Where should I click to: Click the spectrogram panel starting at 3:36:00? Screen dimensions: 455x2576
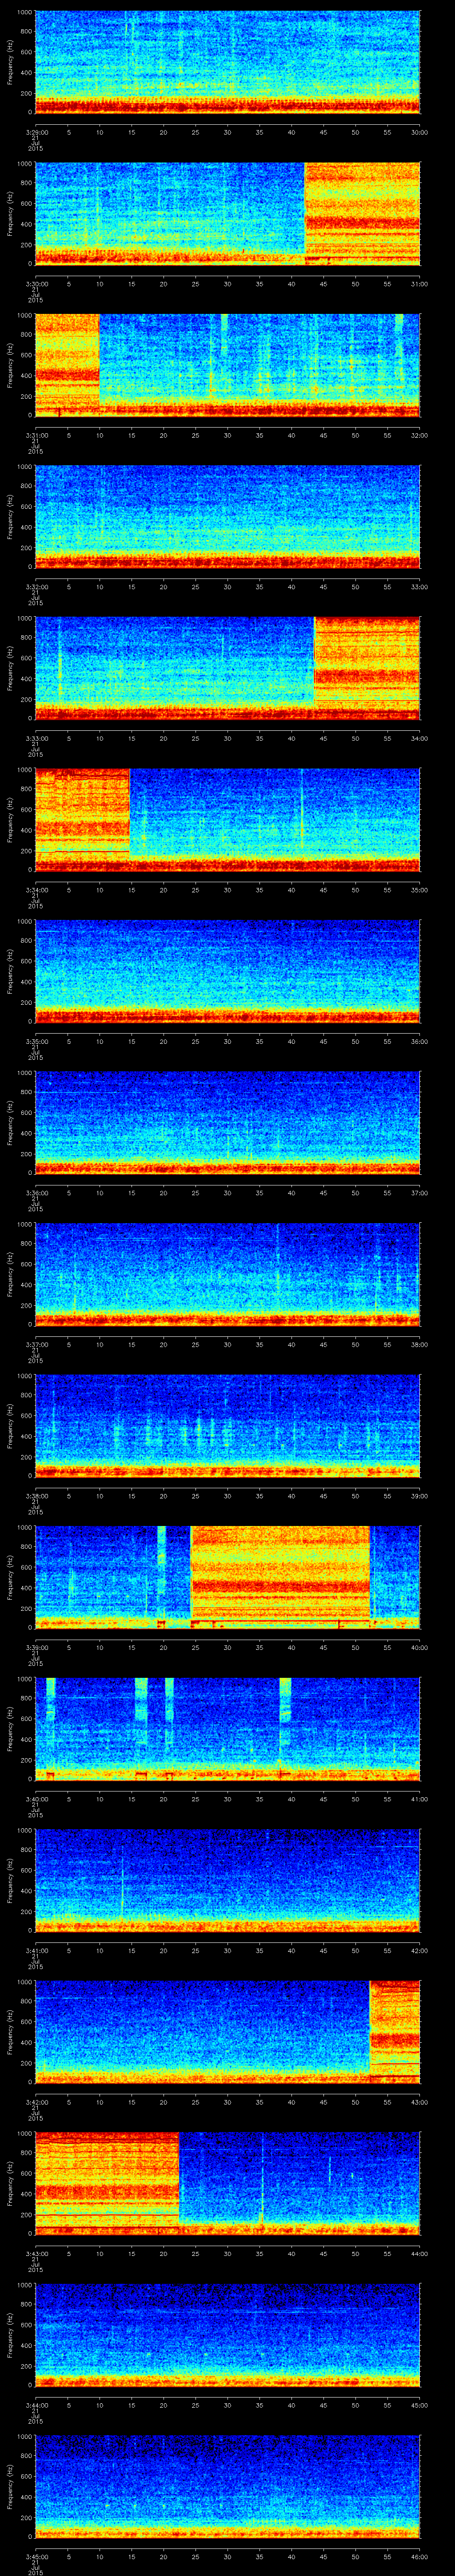227,1122
